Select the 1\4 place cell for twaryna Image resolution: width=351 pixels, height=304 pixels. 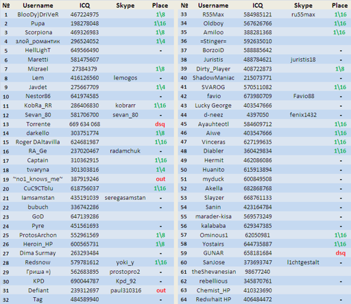[x=160, y=170]
